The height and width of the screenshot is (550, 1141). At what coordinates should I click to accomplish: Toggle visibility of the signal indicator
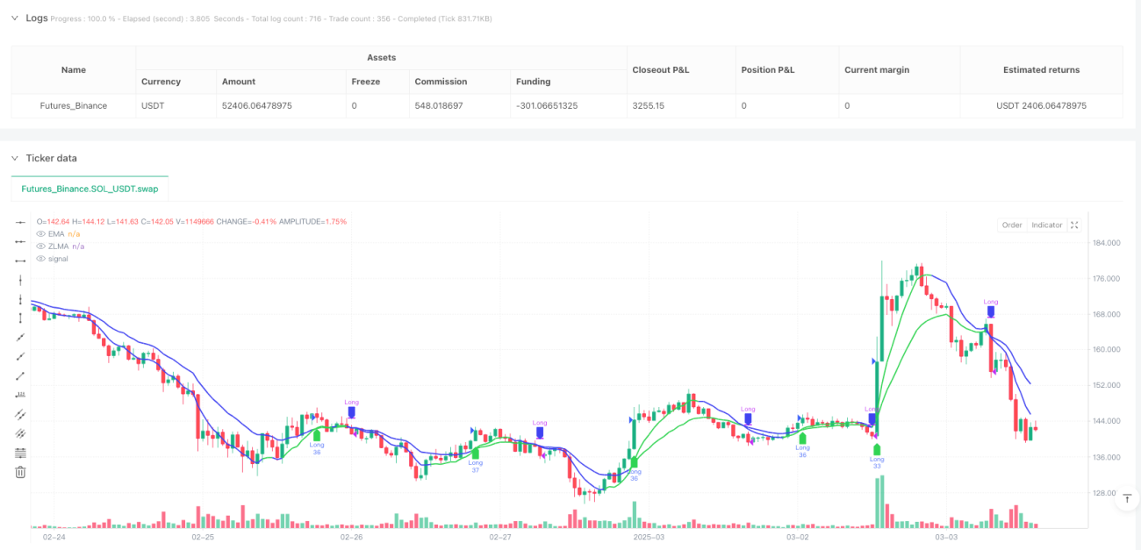tap(39, 259)
